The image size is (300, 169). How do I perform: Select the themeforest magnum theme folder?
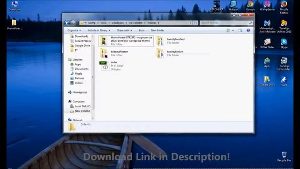126,41
